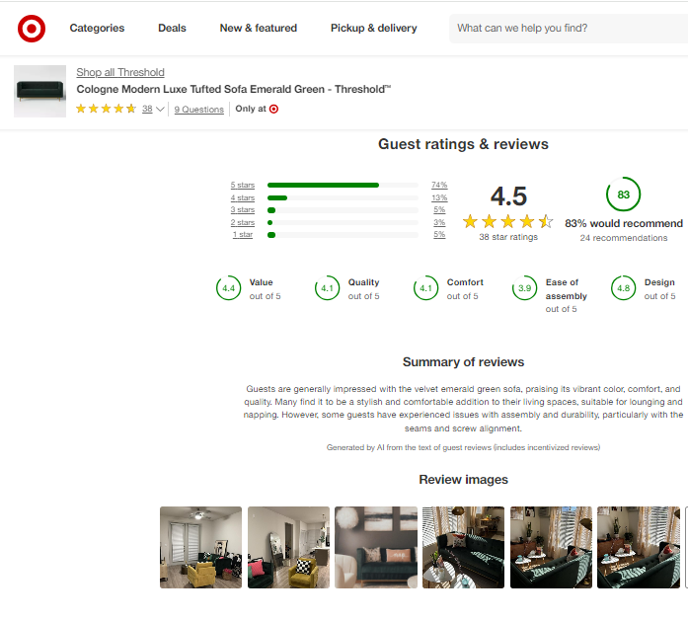Screen dimensions: 688x621
Task: Open the fifth review image
Action: tap(551, 547)
